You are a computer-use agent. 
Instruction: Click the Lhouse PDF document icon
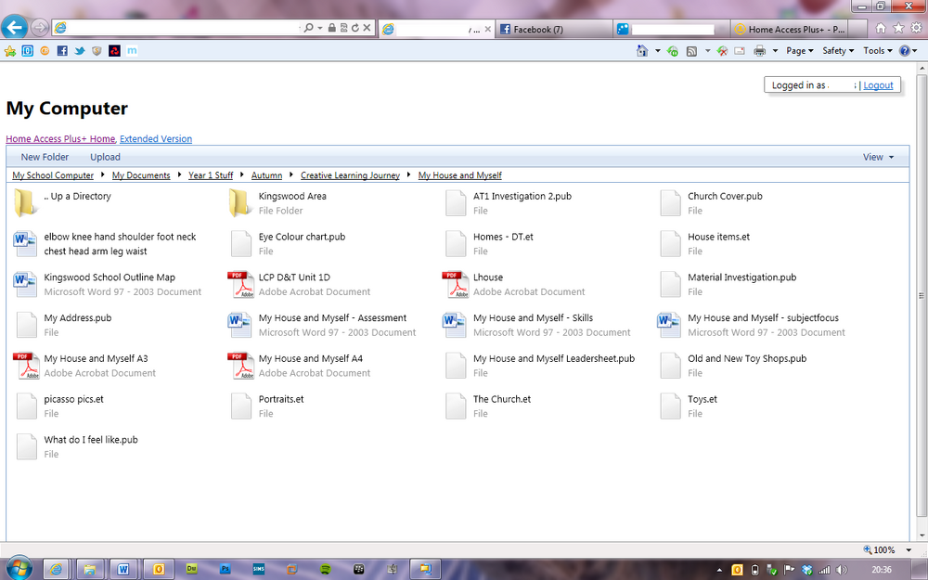[455, 285]
